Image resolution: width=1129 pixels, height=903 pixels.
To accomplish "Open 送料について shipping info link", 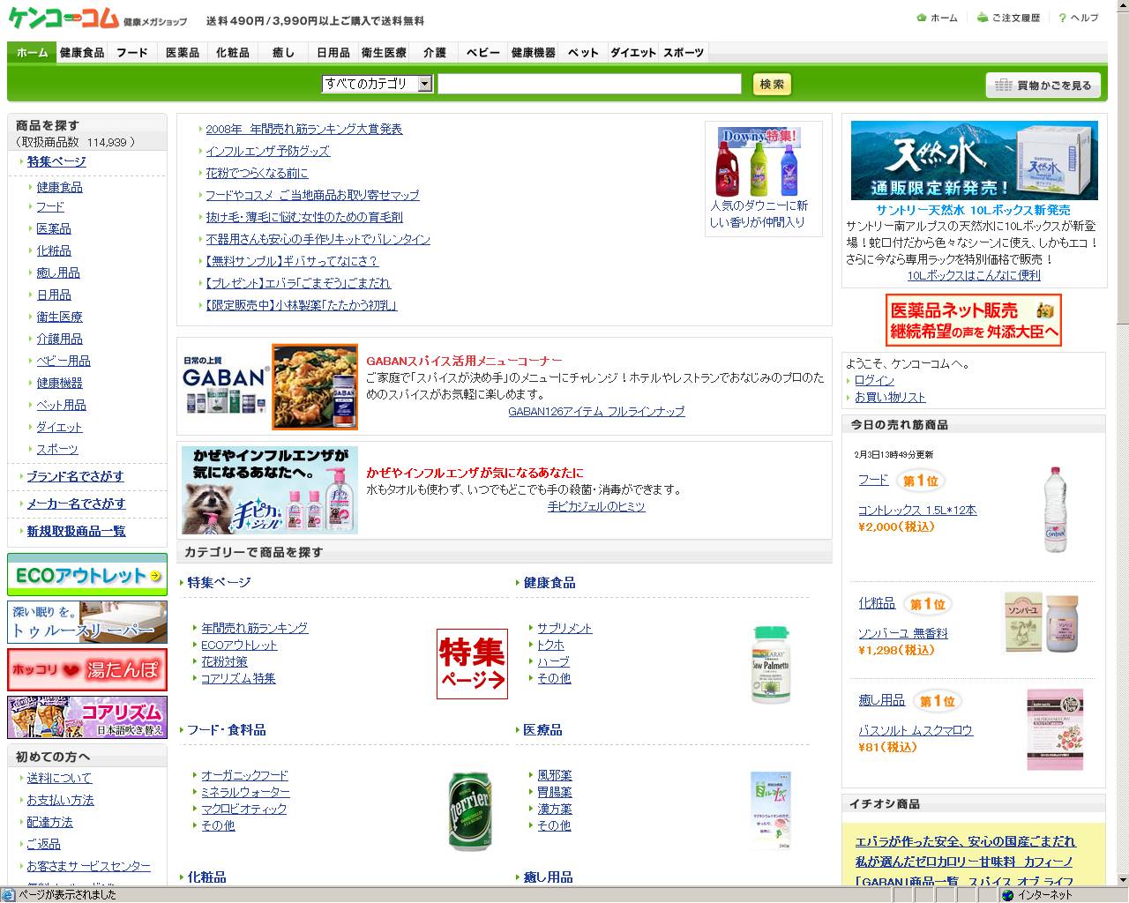I will pos(59,778).
